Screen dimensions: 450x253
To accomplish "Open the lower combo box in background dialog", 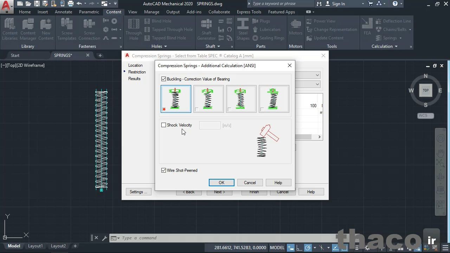I will point(317,84).
